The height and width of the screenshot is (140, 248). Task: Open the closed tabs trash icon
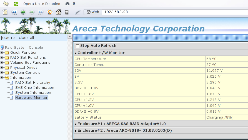[67, 12]
